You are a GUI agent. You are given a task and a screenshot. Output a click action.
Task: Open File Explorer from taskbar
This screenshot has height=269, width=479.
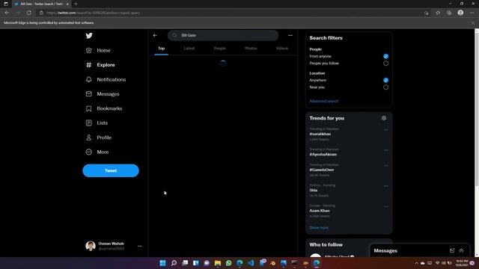[x=218, y=263]
